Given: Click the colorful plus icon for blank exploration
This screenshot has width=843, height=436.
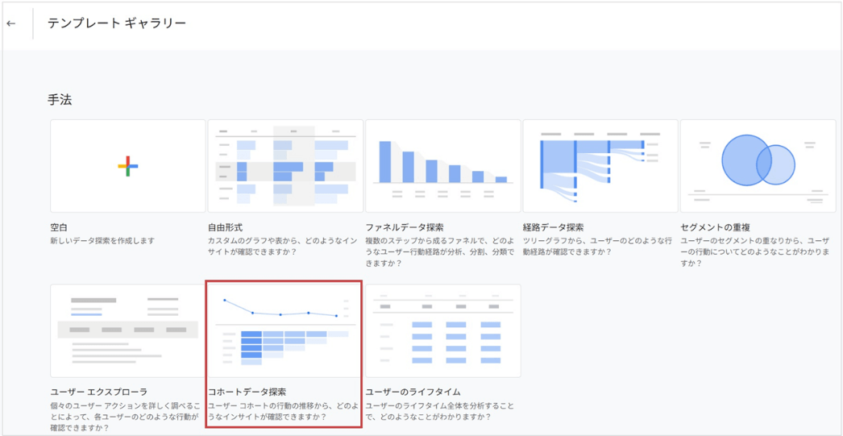Looking at the screenshot, I should (x=128, y=166).
